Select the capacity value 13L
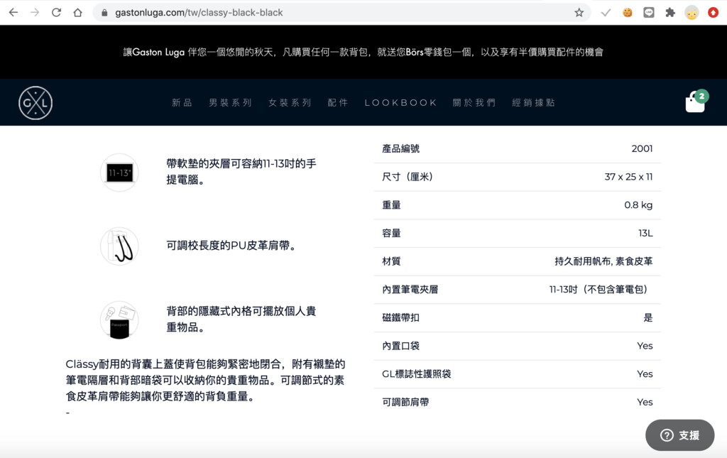Image resolution: width=727 pixels, height=458 pixels. pos(645,233)
